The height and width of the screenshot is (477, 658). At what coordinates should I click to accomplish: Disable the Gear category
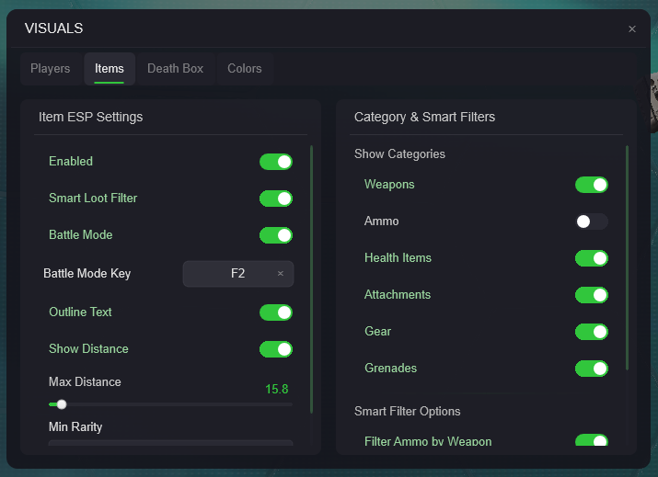click(591, 332)
